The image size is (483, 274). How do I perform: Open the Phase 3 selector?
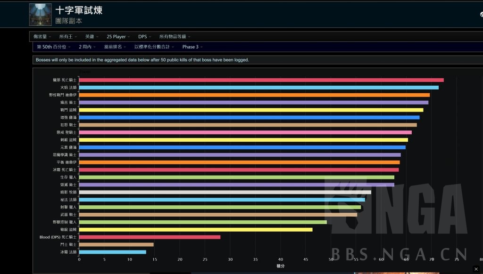192,47
